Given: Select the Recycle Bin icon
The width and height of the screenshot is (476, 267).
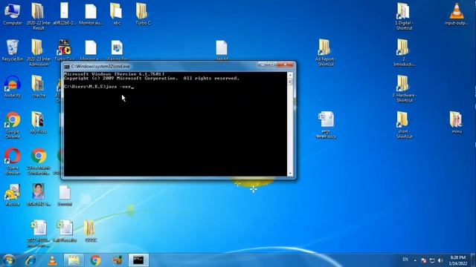Looking at the screenshot, I should pyautogui.click(x=12, y=50).
